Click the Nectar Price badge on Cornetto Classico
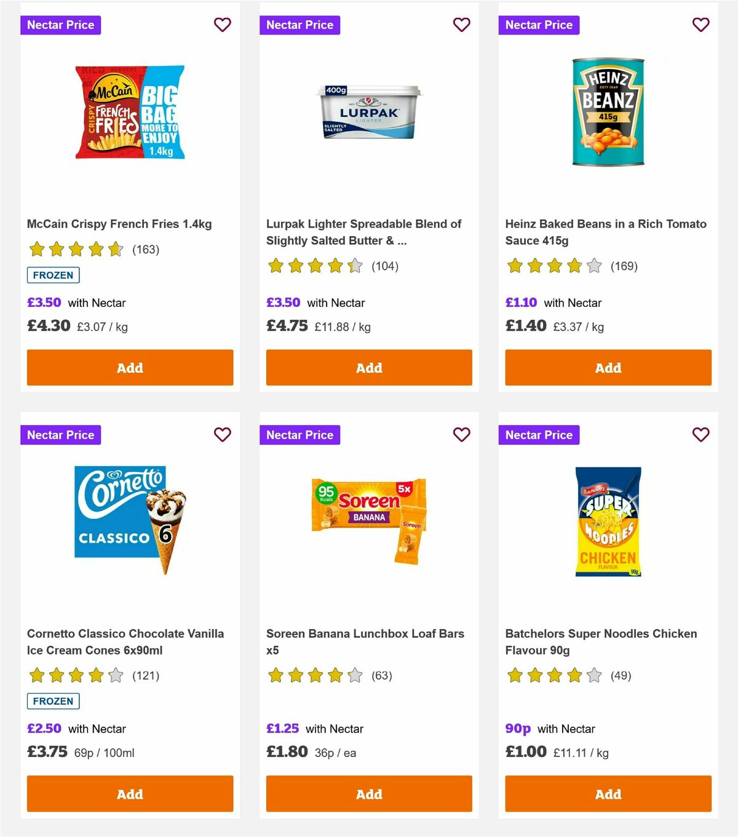The width and height of the screenshot is (738, 837). (x=60, y=435)
